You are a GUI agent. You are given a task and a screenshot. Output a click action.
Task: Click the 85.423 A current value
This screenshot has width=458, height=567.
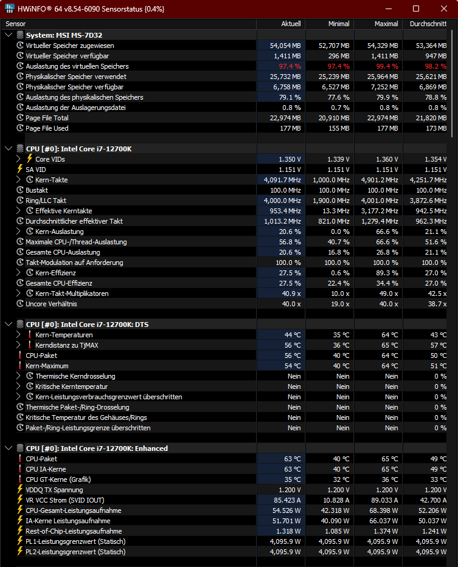click(287, 500)
